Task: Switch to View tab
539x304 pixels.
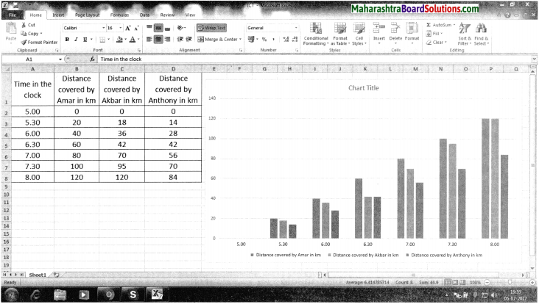Action: coord(190,15)
